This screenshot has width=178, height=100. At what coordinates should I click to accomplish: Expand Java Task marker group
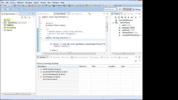pos(39,79)
